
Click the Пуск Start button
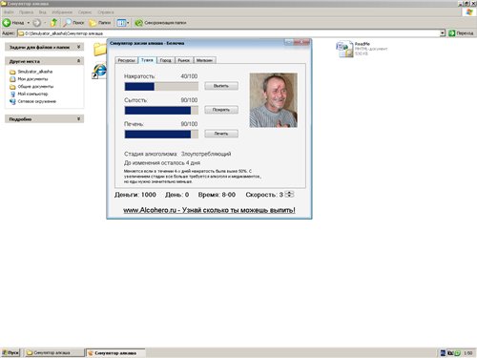point(10,353)
